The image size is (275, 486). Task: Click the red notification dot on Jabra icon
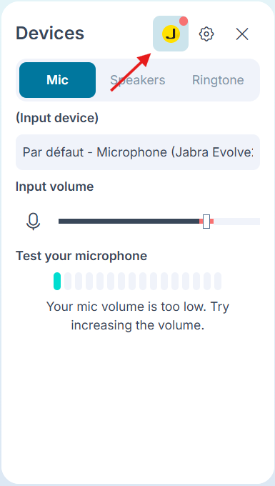184,21
